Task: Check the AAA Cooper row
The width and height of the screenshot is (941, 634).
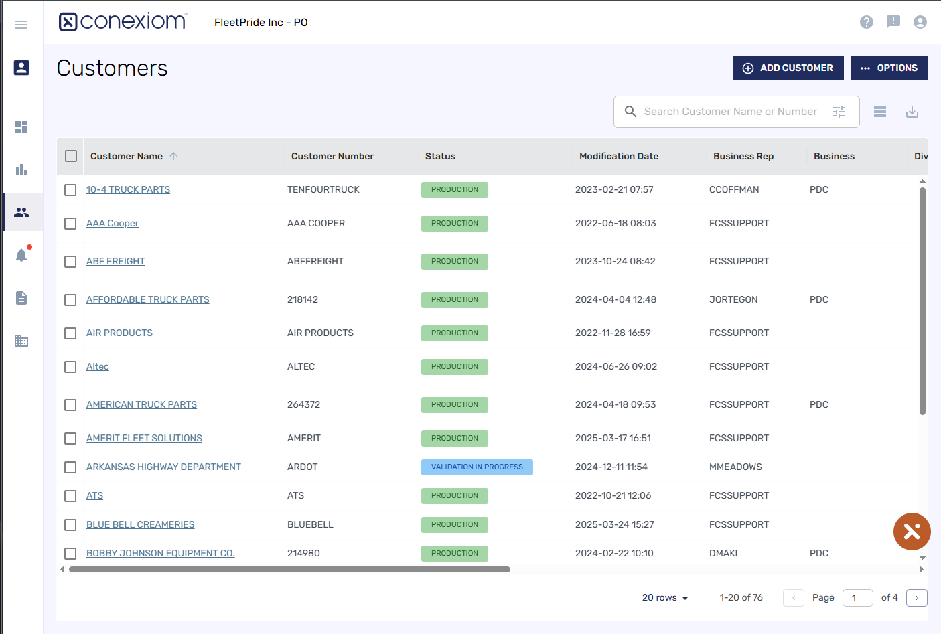Action: click(70, 224)
